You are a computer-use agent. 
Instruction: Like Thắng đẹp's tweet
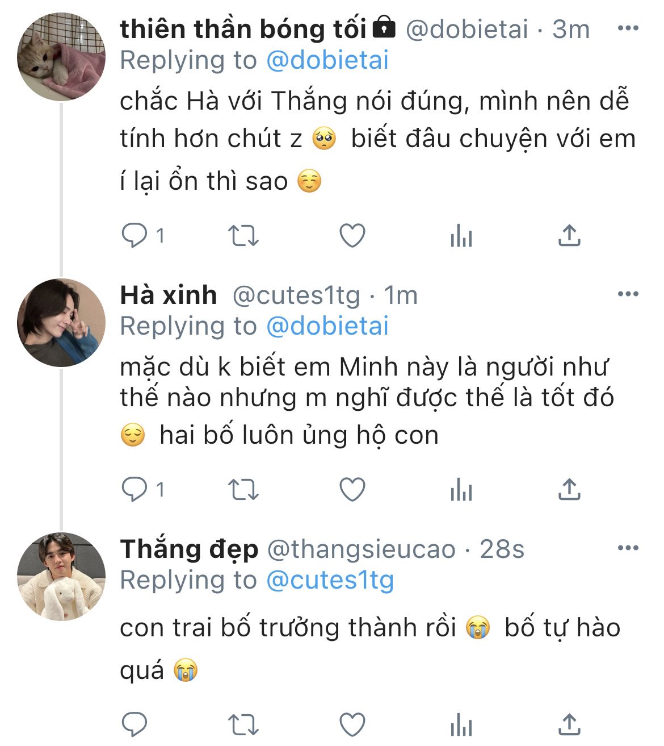tap(352, 724)
